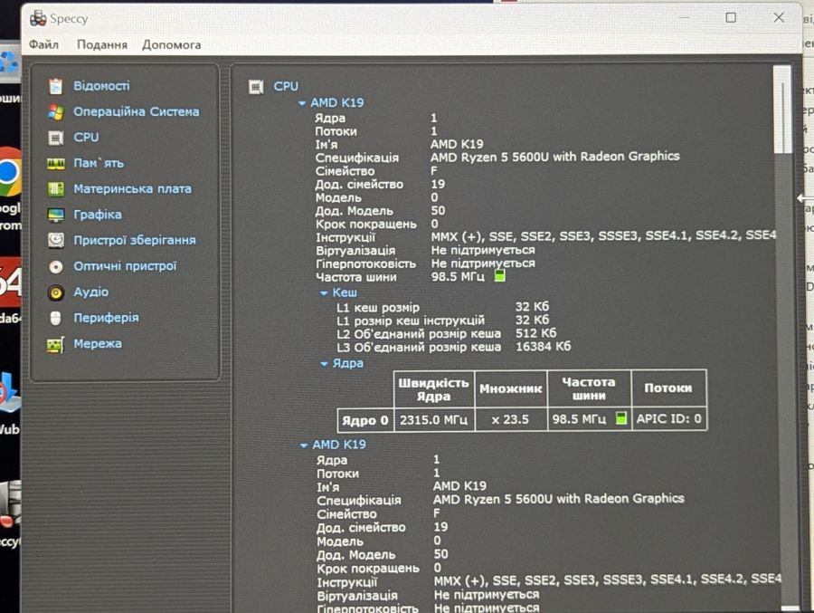Open the Файл menu
Screen dimensions: 814x613
(x=43, y=44)
